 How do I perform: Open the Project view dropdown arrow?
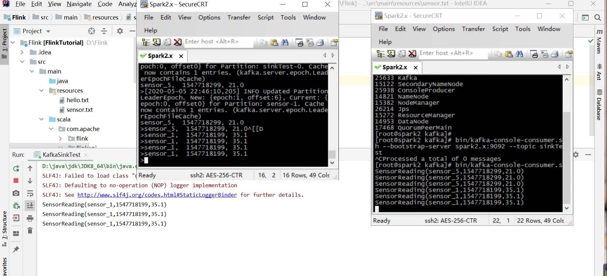48,31
